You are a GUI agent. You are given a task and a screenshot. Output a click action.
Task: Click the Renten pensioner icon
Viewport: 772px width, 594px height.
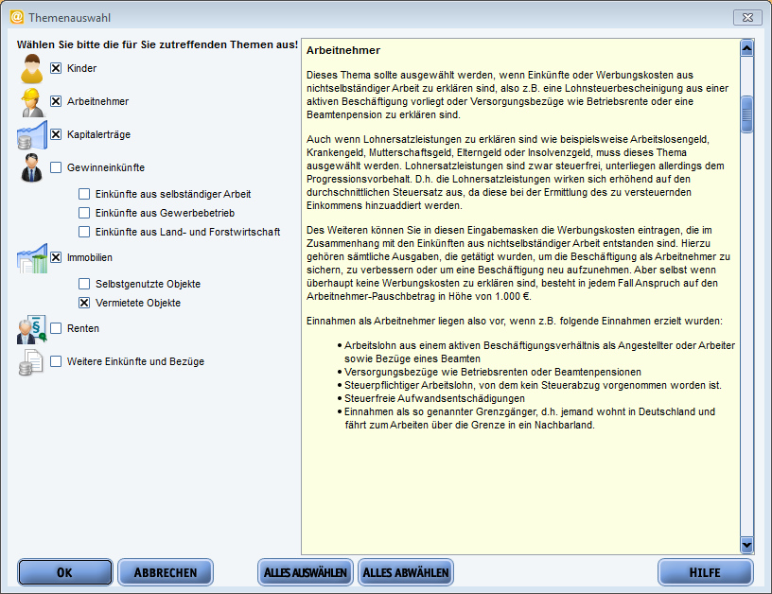(31, 329)
